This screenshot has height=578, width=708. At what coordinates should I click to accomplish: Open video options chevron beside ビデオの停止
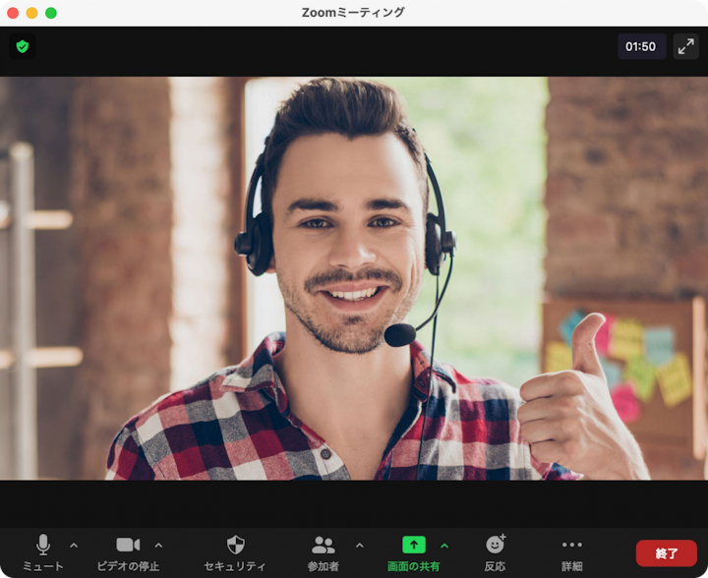click(159, 546)
